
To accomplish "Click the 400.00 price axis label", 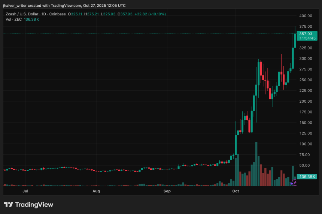I will point(306,16).
